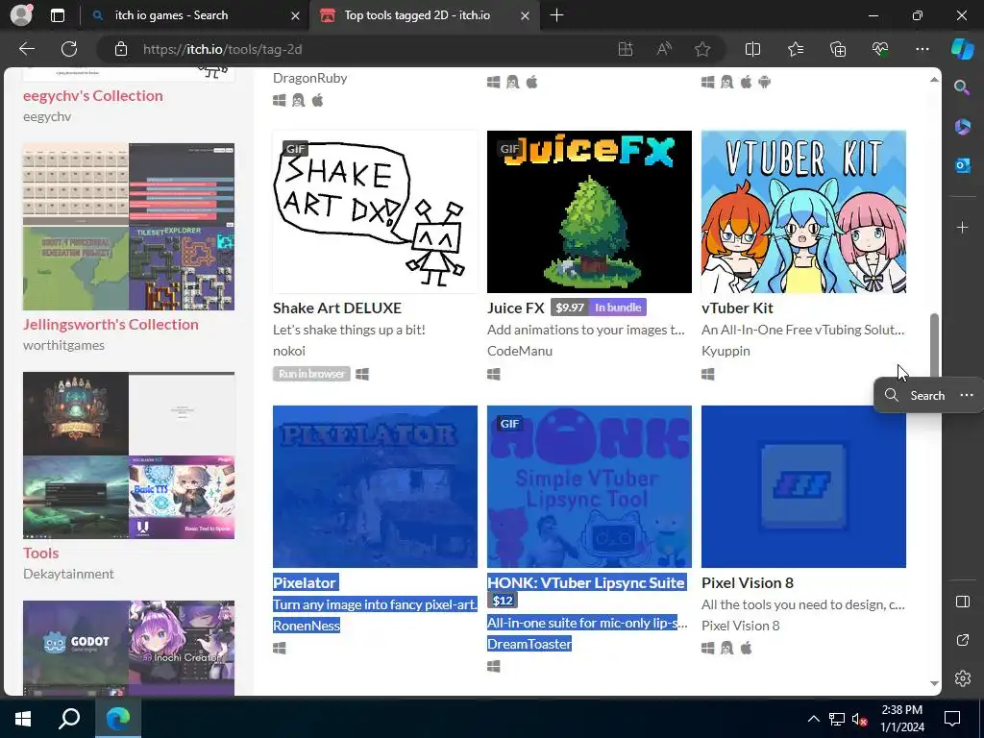984x738 pixels.
Task: Open Settings and more menu
Action: click(922, 49)
